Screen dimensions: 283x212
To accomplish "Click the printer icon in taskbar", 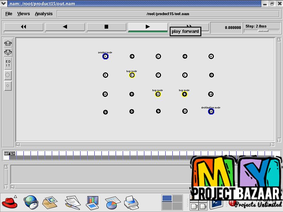I will pyautogui.click(x=131, y=202).
